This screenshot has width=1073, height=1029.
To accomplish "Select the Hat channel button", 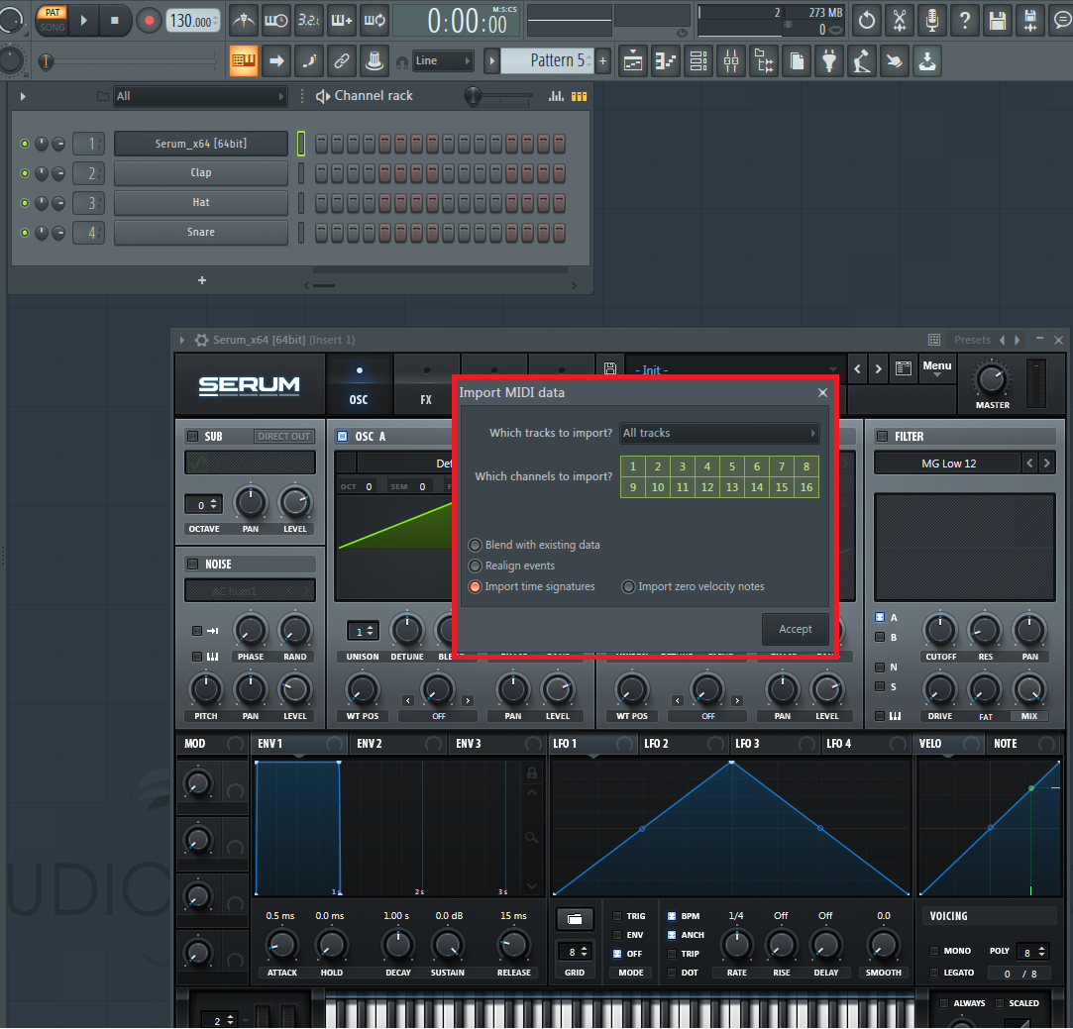I will tap(200, 202).
